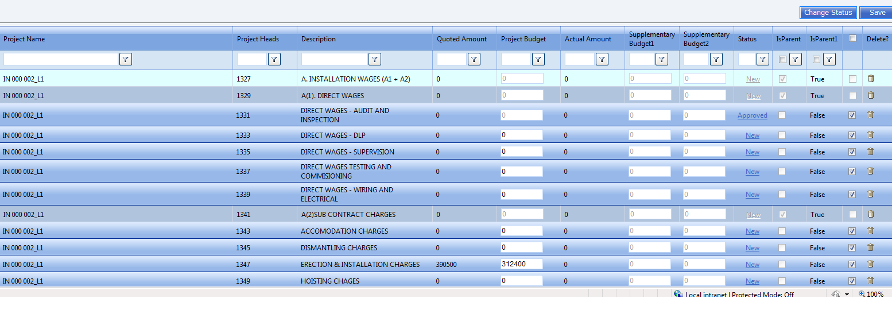The image size is (892, 310).
Task: Click the Quoted Amount filter icon
Action: 474,59
